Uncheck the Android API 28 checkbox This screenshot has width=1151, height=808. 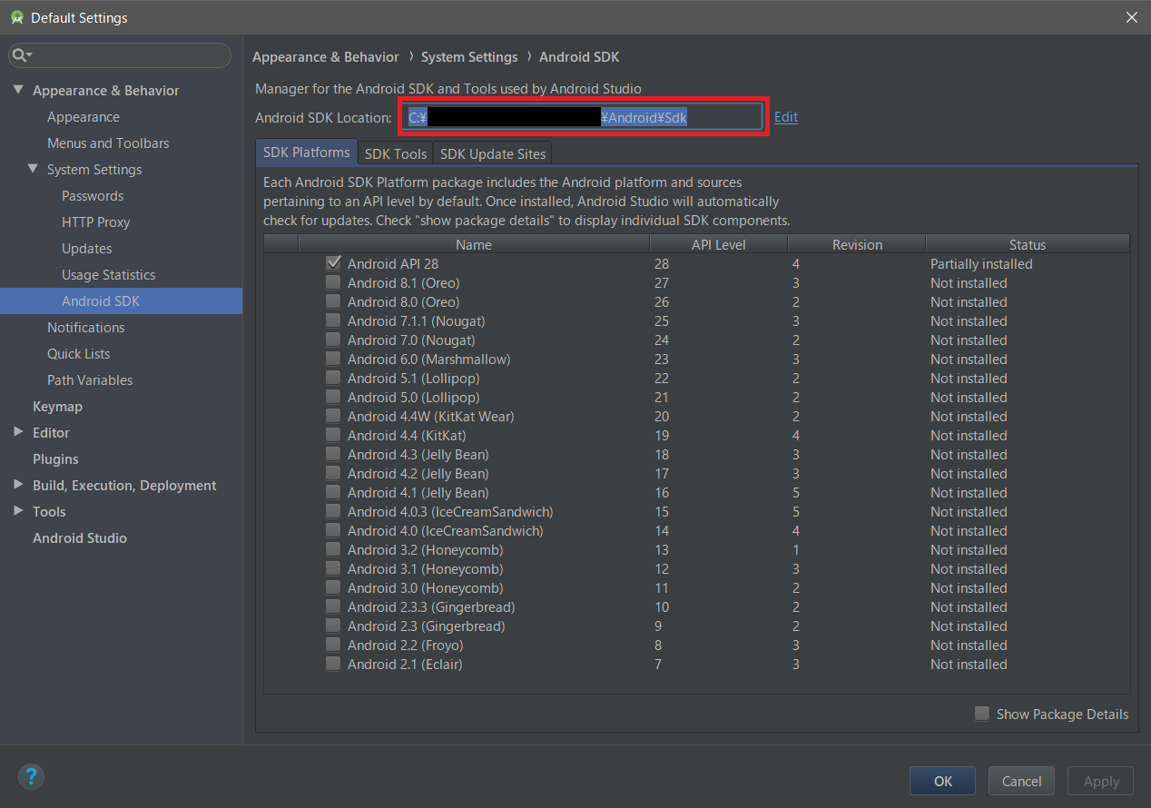tap(333, 263)
